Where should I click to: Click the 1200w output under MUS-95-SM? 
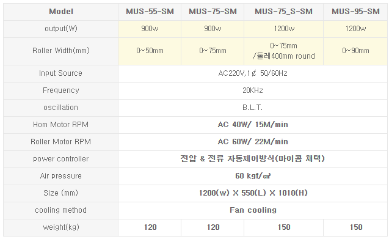click(355, 29)
